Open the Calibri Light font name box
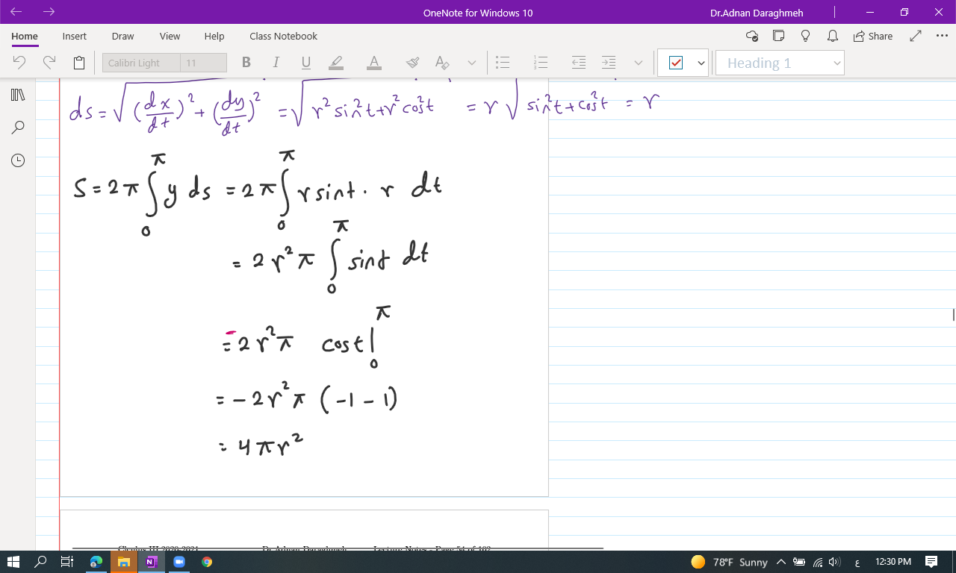This screenshot has height=573, width=956. point(141,63)
